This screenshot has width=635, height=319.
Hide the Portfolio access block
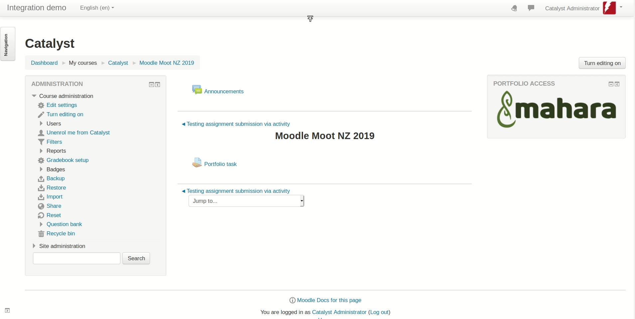[x=611, y=84]
